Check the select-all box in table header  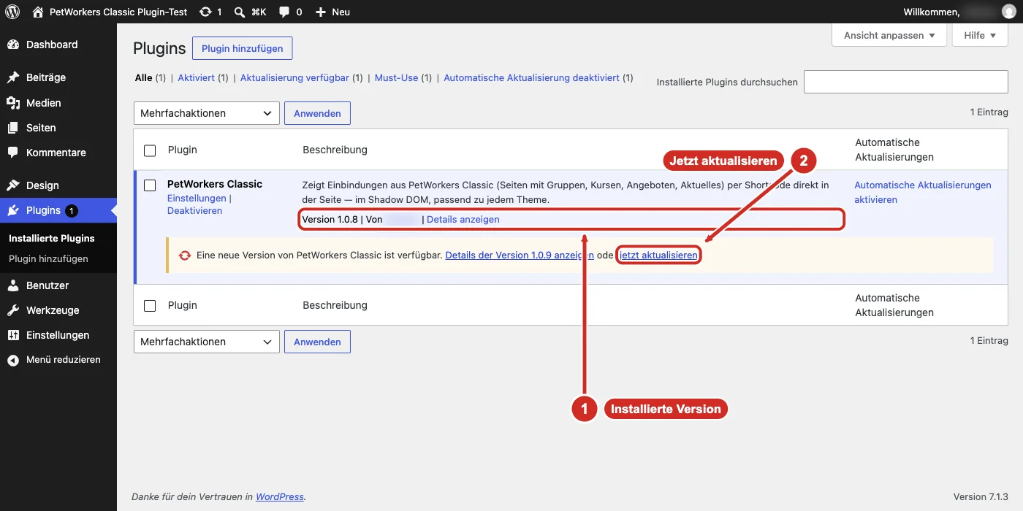click(150, 150)
